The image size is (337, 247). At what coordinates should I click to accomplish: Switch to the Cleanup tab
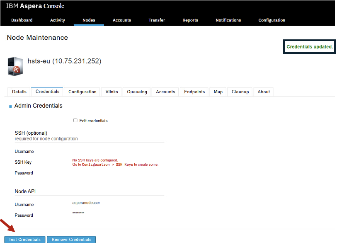coord(240,92)
